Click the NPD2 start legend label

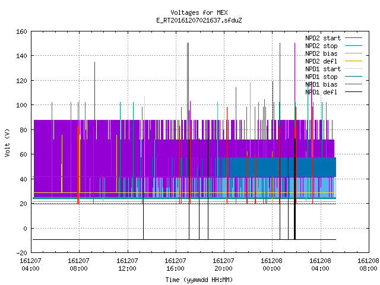coord(323,38)
